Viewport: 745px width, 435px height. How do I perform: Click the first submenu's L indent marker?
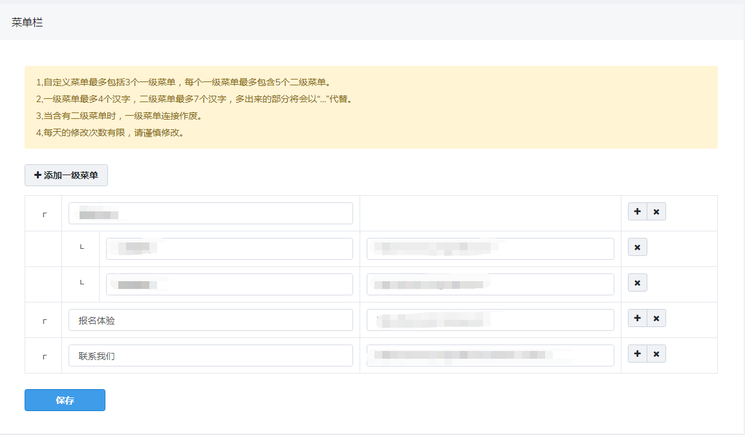[81, 247]
